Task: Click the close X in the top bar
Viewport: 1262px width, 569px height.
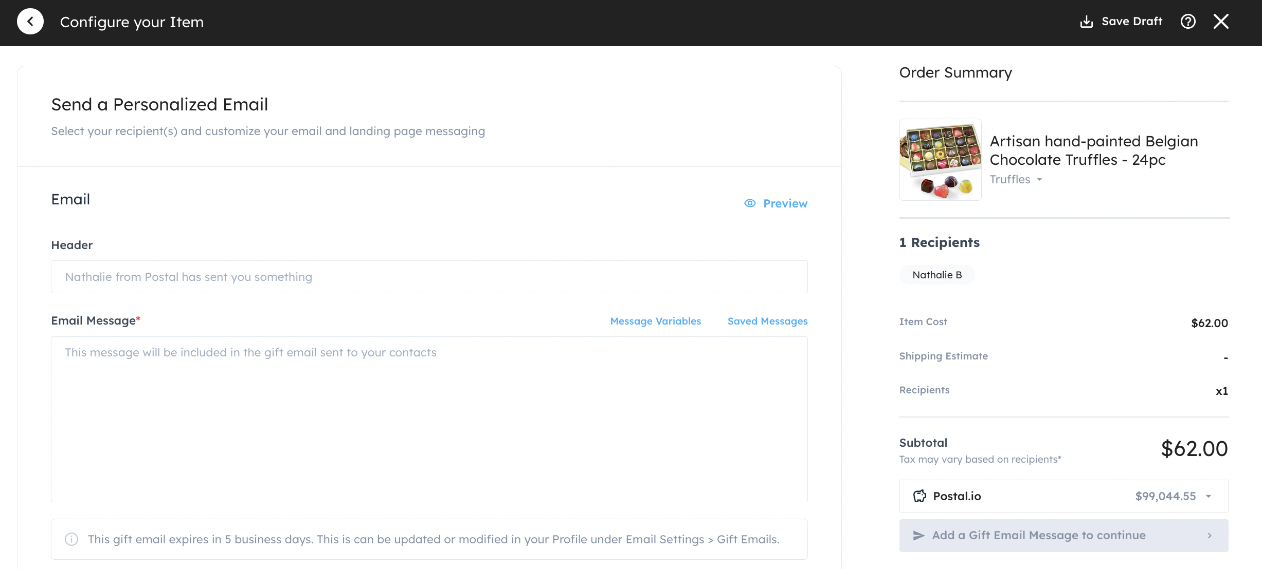Action: click(x=1221, y=21)
